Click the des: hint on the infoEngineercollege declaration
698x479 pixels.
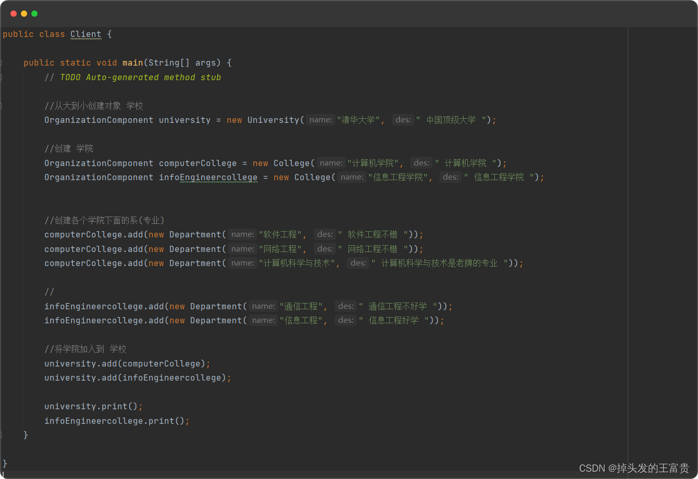coord(451,178)
